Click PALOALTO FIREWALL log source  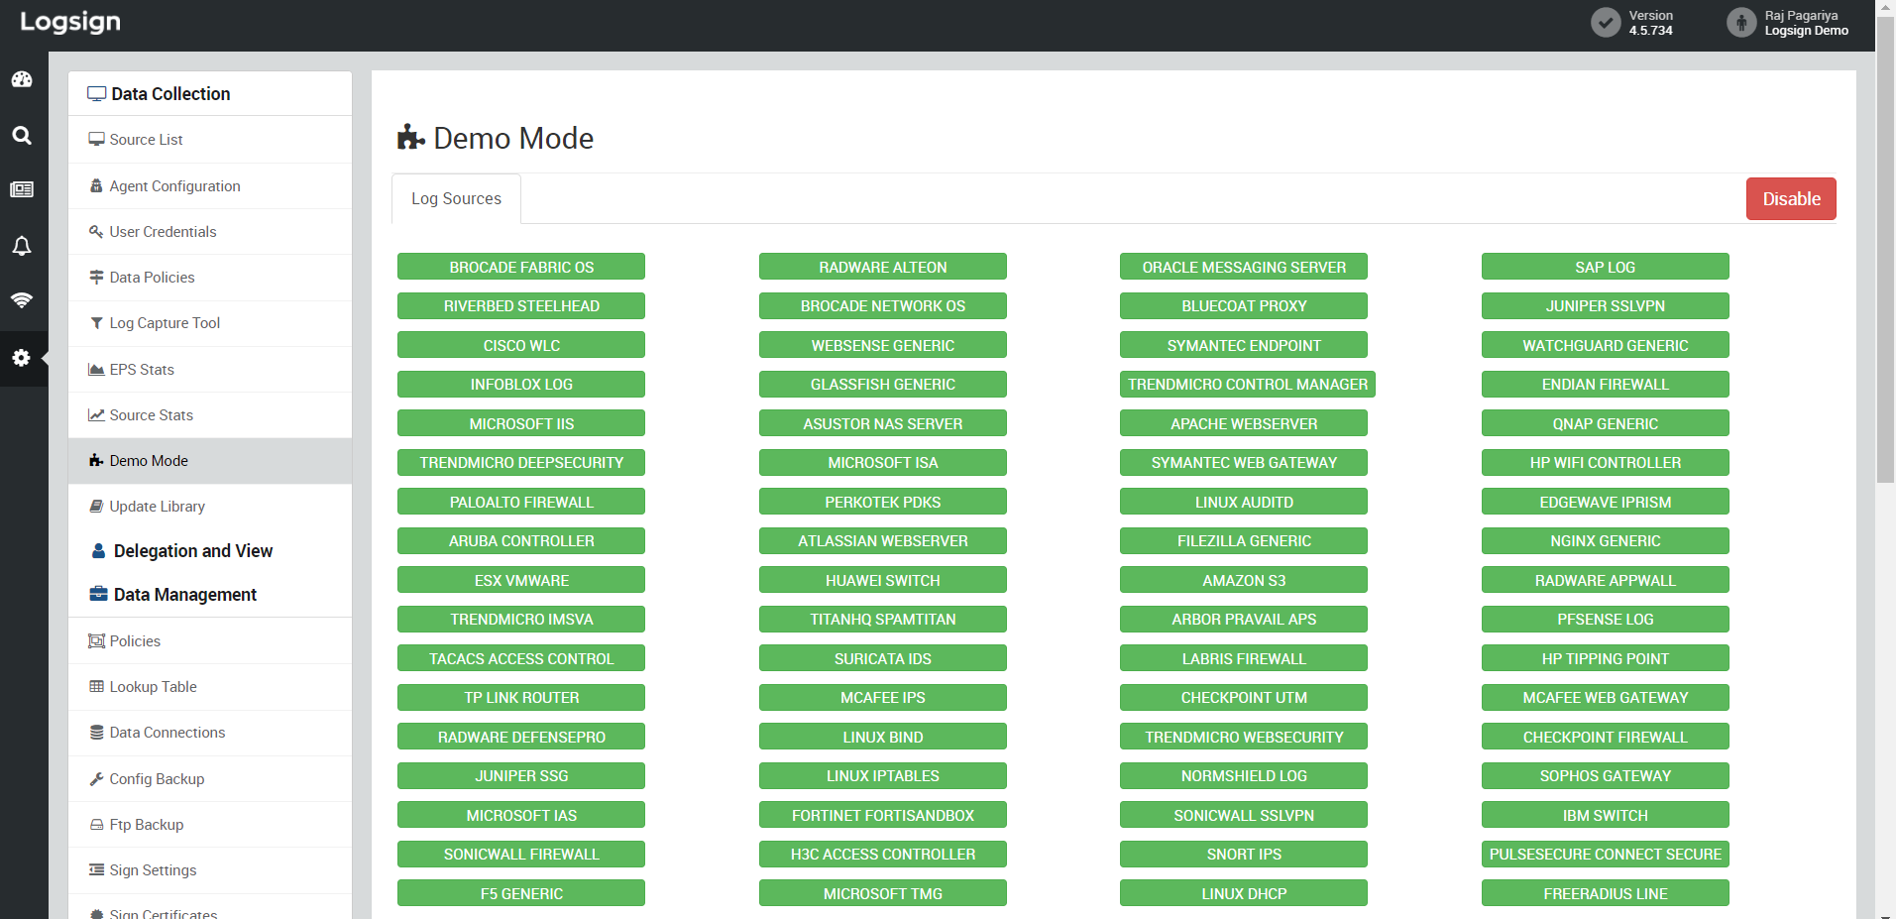coord(521,502)
